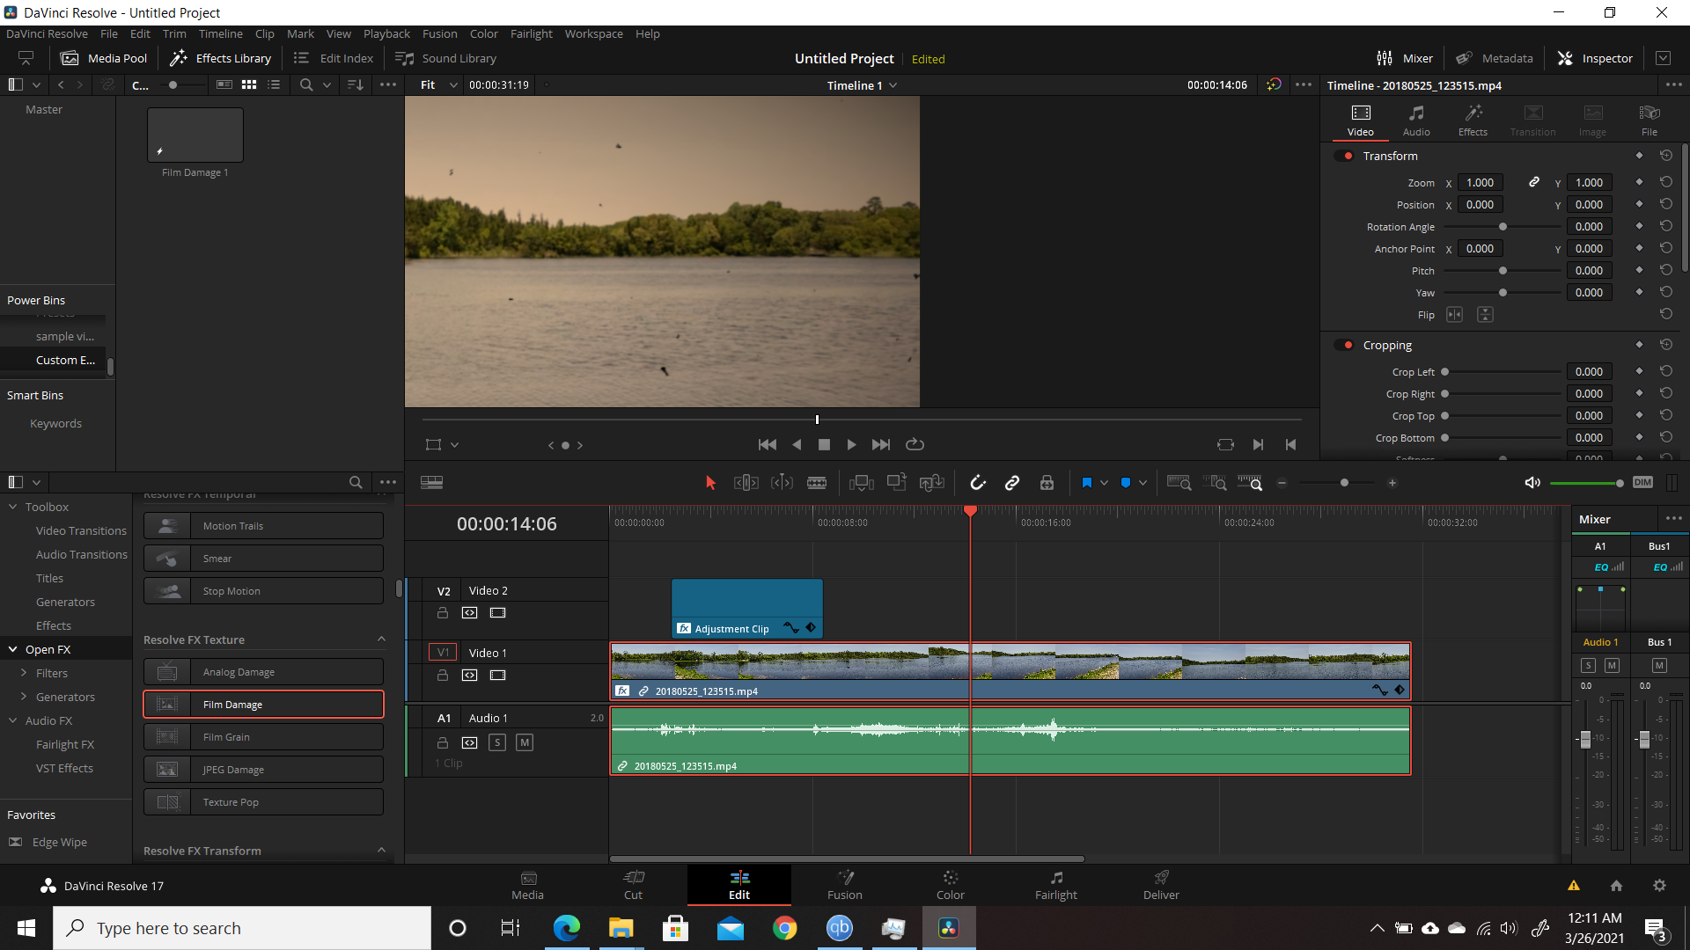Select the arrow Selection Mode tool
This screenshot has height=950, width=1690.
click(711, 483)
